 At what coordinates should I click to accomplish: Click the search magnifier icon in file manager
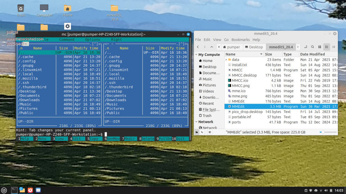click(313, 47)
